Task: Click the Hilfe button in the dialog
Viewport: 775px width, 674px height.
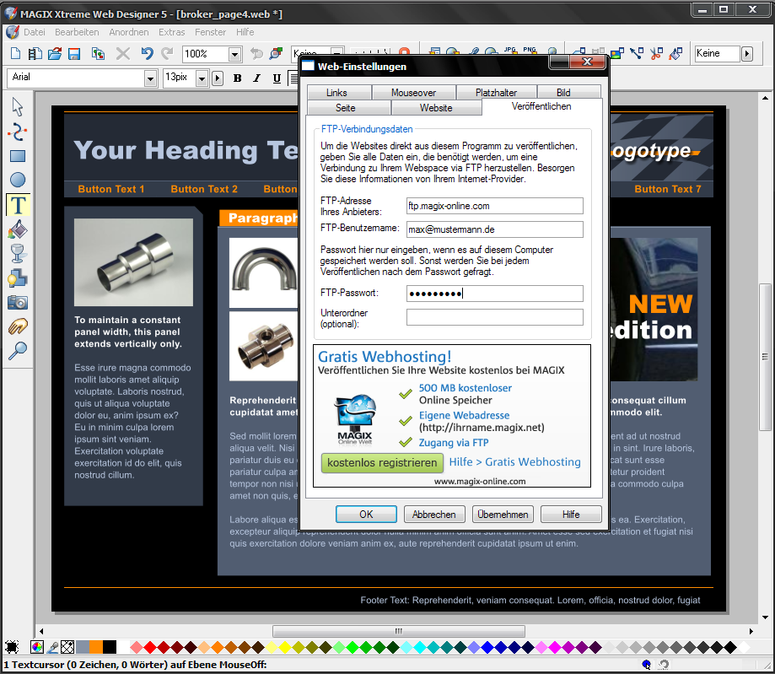Action: 571,515
